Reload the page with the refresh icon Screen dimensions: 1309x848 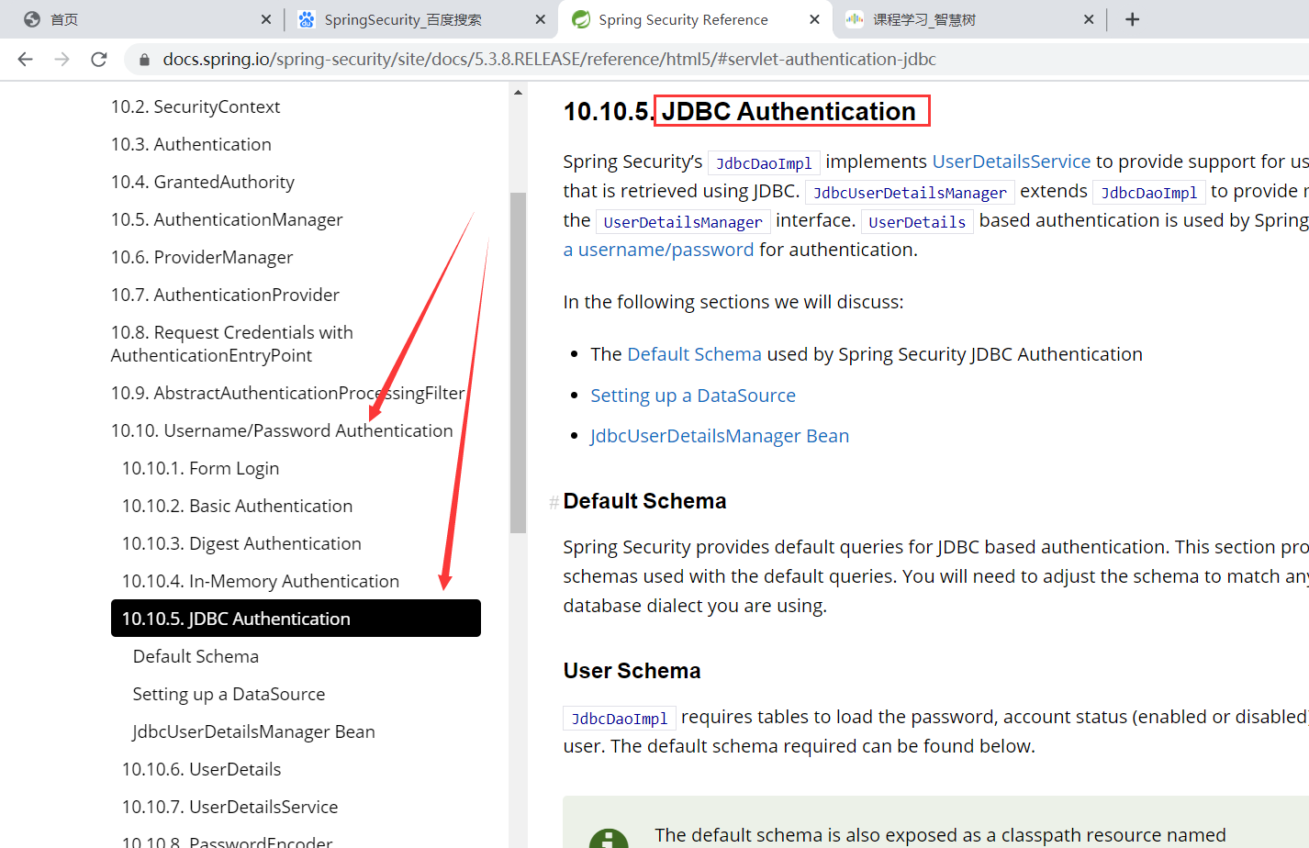pyautogui.click(x=99, y=59)
